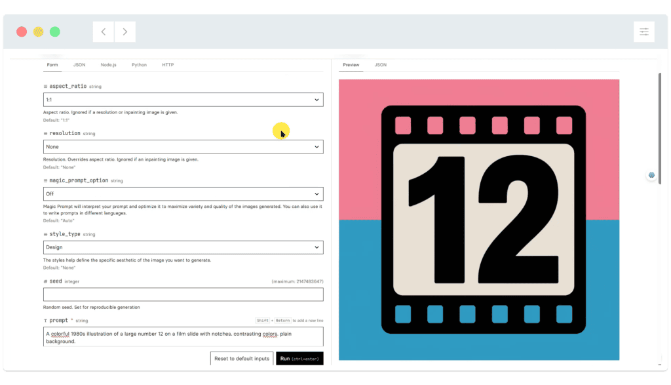Click into the prompt text area
The image size is (671, 385).
[x=183, y=337]
